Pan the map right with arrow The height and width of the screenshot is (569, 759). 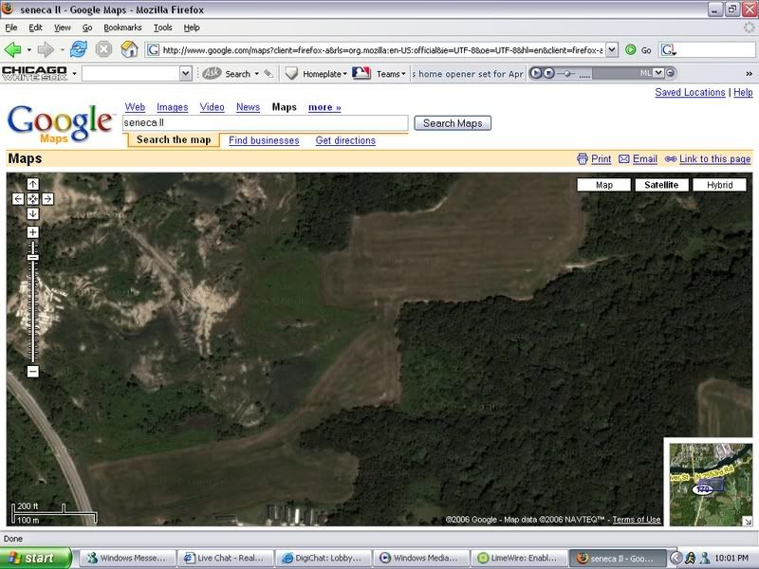47,199
